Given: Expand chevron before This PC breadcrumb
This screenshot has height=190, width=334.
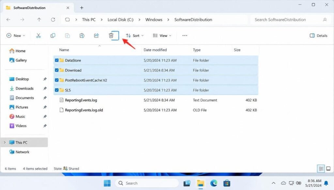Looking at the screenshot, I should (x=76, y=19).
